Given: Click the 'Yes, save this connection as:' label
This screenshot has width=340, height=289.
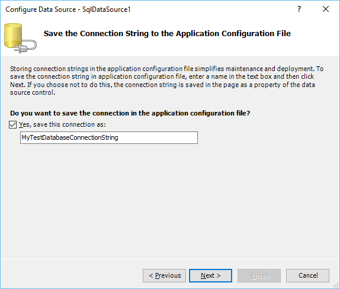Looking at the screenshot, I should click(62, 124).
